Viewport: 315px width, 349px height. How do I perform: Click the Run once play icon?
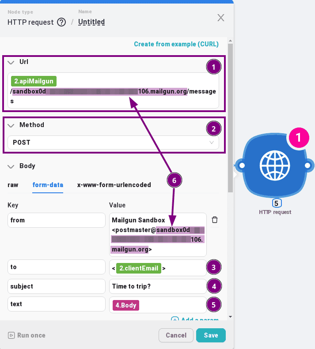11,335
